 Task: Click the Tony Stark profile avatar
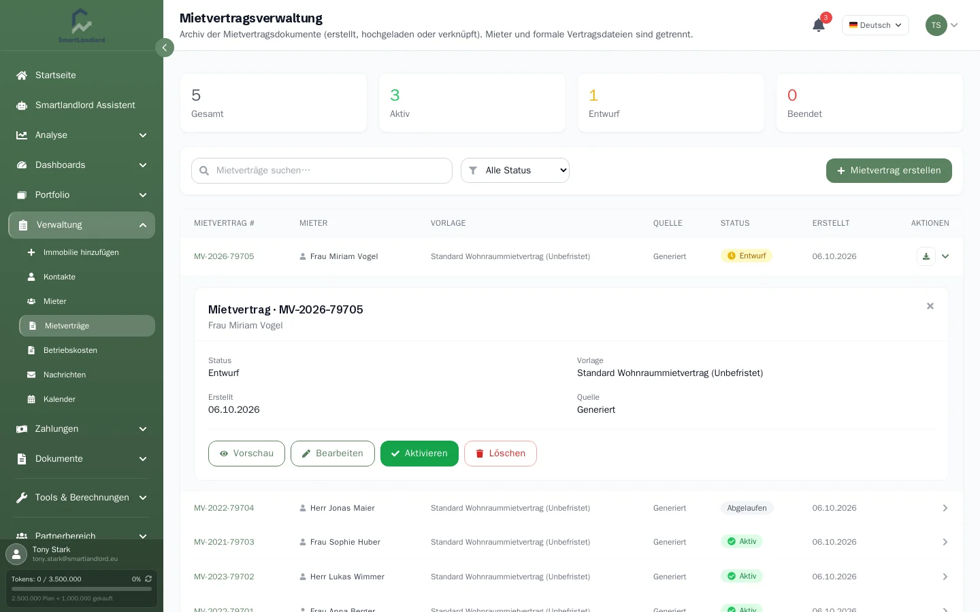point(16,554)
